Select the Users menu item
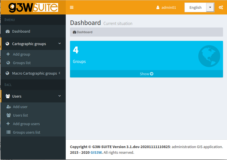 click(x=33, y=96)
